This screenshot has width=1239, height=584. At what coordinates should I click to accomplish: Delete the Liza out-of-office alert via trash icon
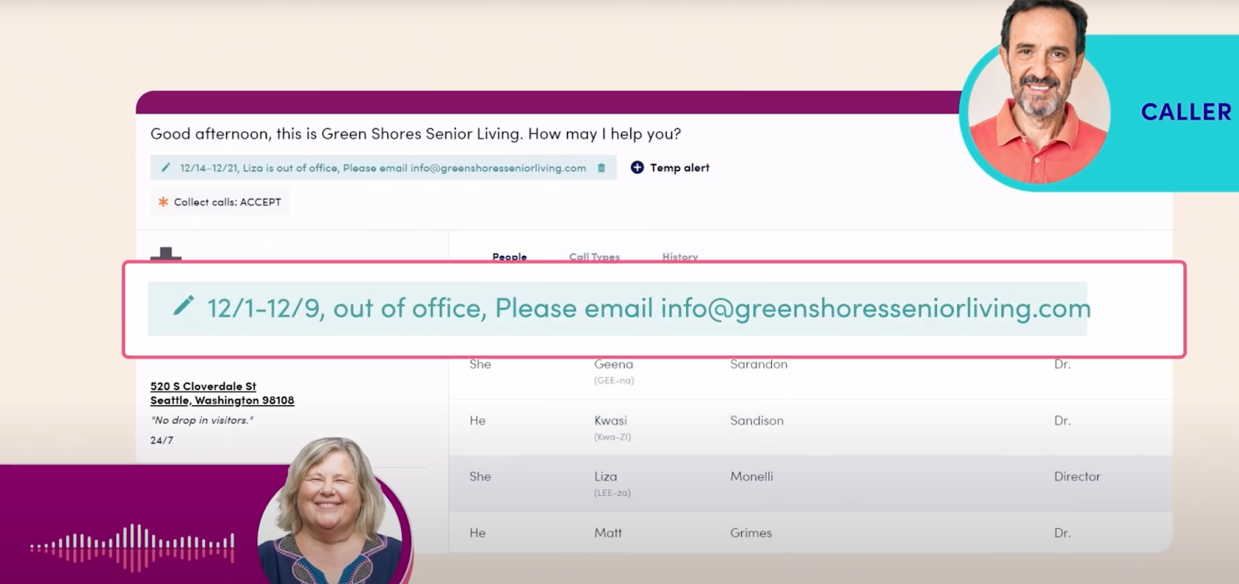coord(601,168)
